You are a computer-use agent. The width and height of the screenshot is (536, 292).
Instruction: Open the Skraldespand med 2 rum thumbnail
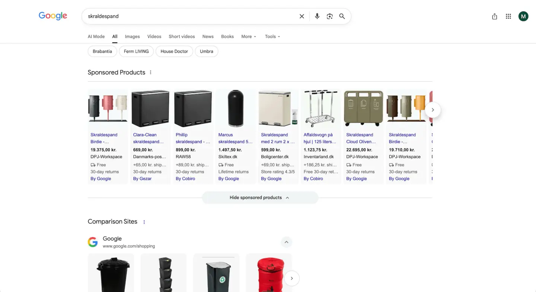[278, 108]
